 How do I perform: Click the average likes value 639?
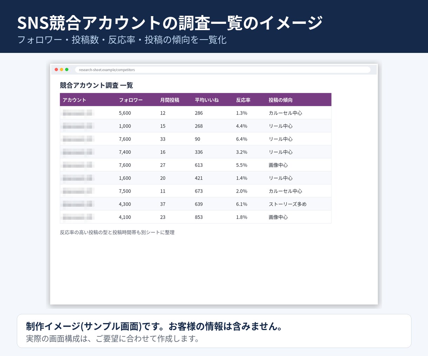click(199, 204)
